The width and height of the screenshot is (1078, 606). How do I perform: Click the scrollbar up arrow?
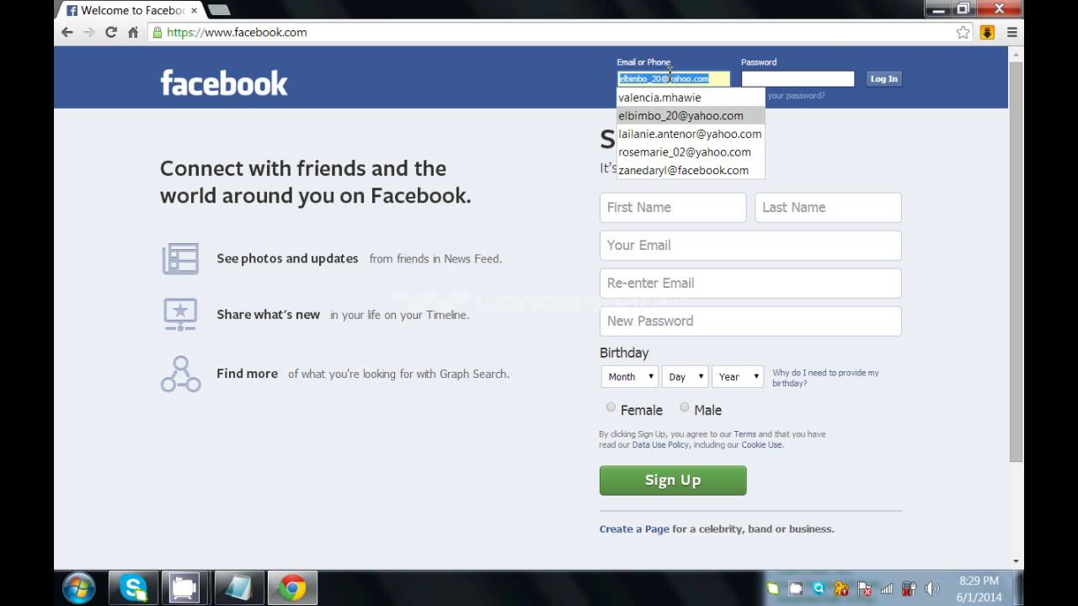(x=1016, y=53)
